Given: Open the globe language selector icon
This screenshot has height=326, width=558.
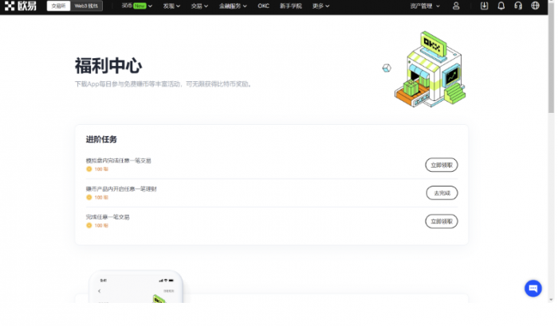Looking at the screenshot, I should (x=535, y=6).
